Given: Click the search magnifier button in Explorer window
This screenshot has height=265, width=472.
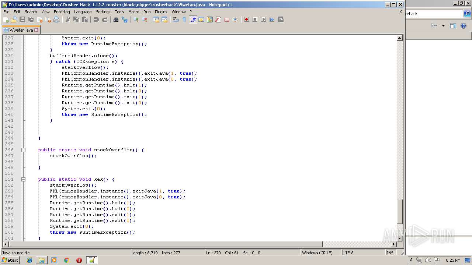Looking at the screenshot, I should pos(467,14).
